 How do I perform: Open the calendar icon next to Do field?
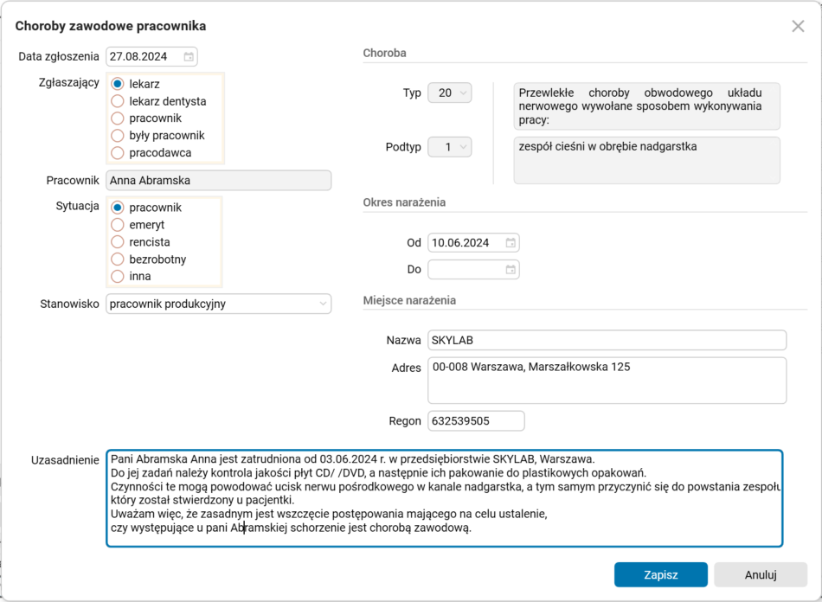coord(511,269)
